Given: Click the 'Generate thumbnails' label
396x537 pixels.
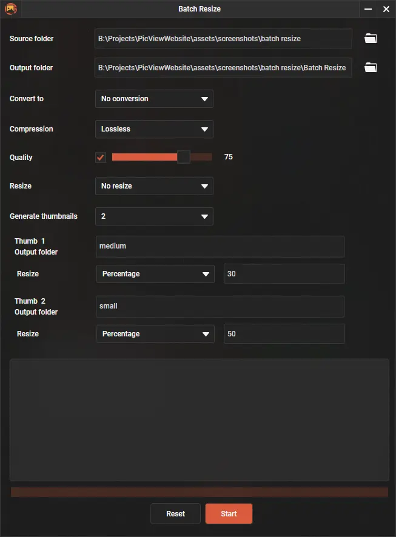Looking at the screenshot, I should (44, 216).
